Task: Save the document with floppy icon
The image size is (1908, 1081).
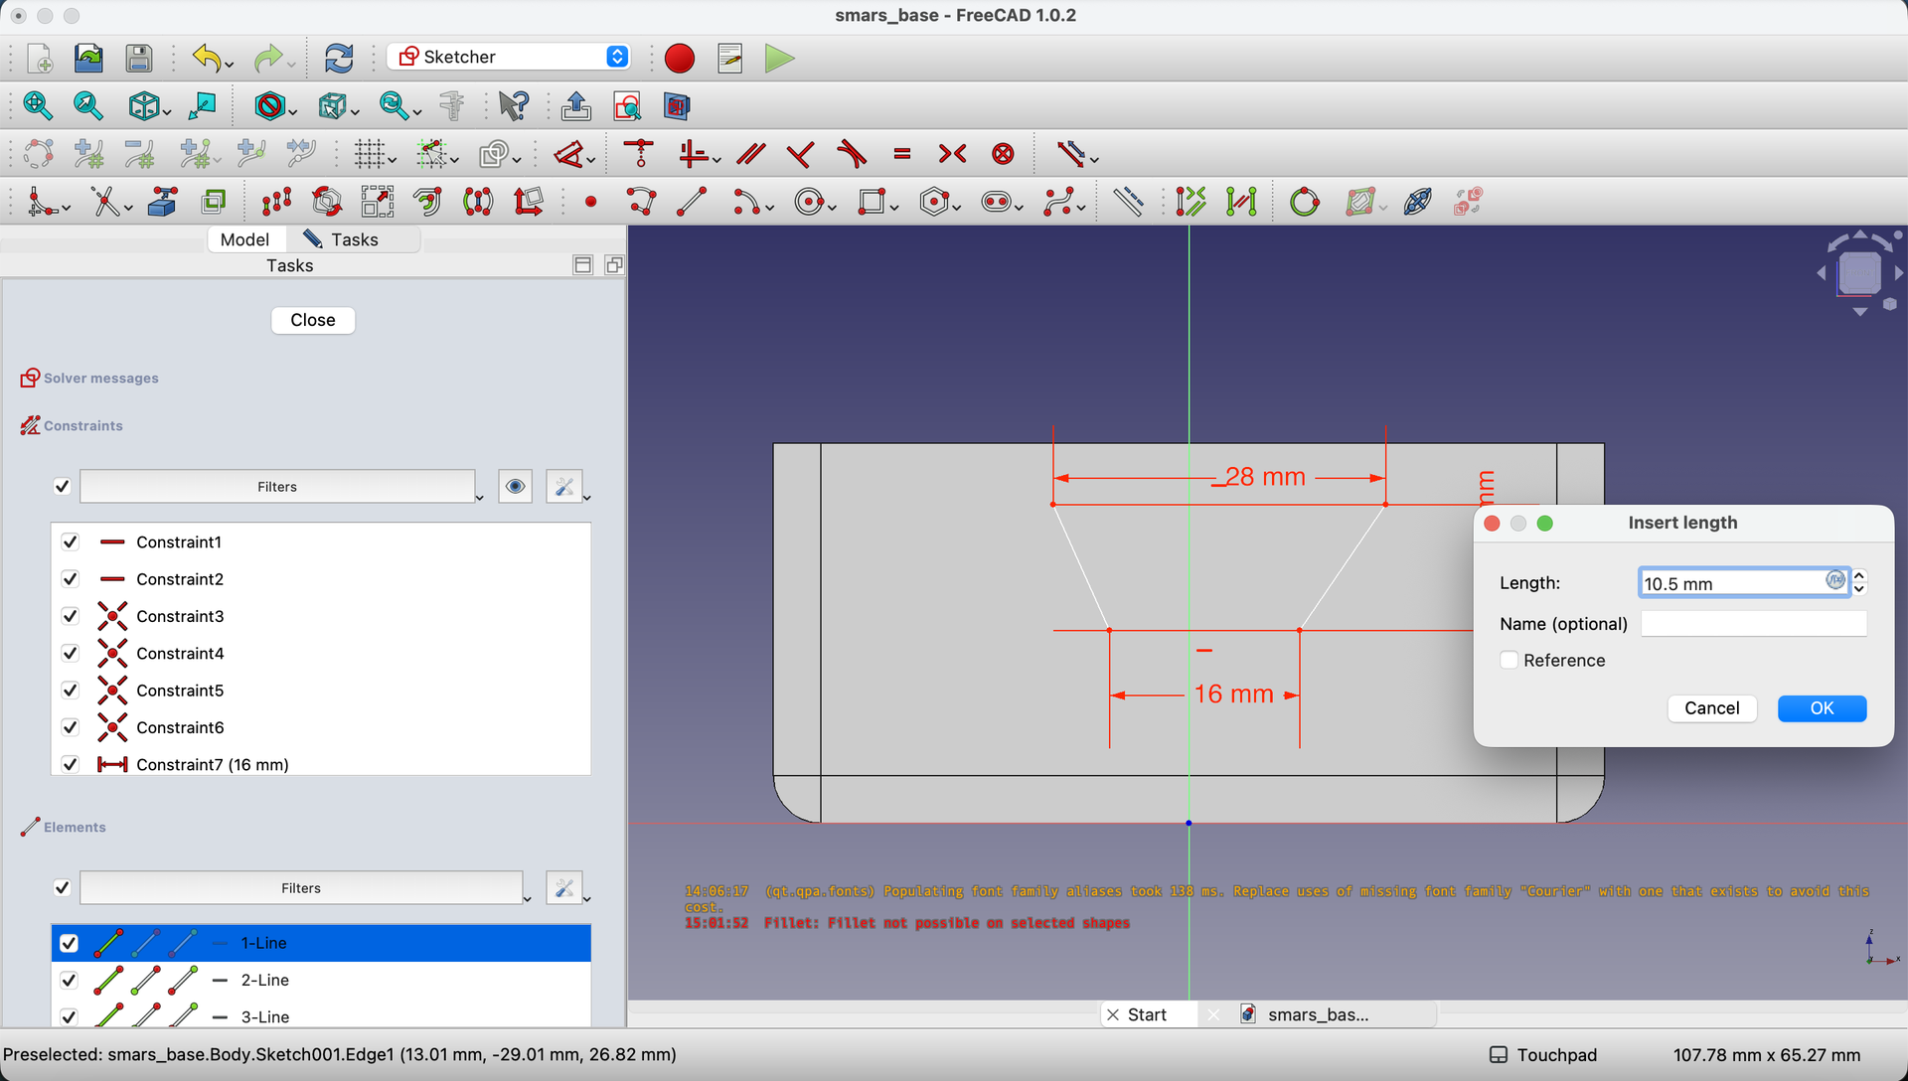Action: [139, 59]
